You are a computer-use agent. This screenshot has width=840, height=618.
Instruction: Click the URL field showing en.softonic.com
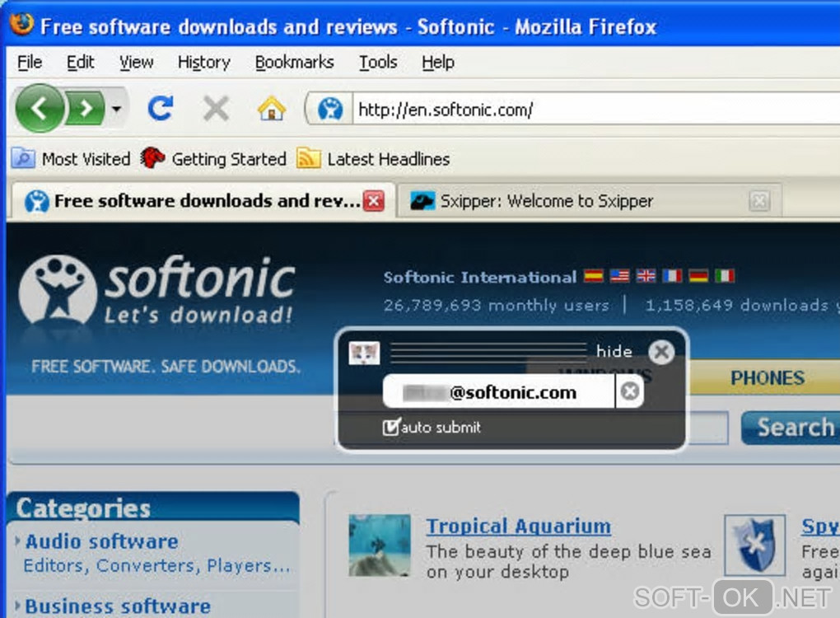[x=595, y=110]
